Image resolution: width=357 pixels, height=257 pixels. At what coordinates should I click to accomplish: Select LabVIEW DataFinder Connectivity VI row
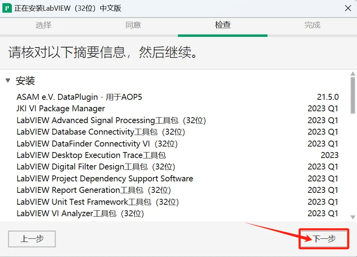coord(178,144)
